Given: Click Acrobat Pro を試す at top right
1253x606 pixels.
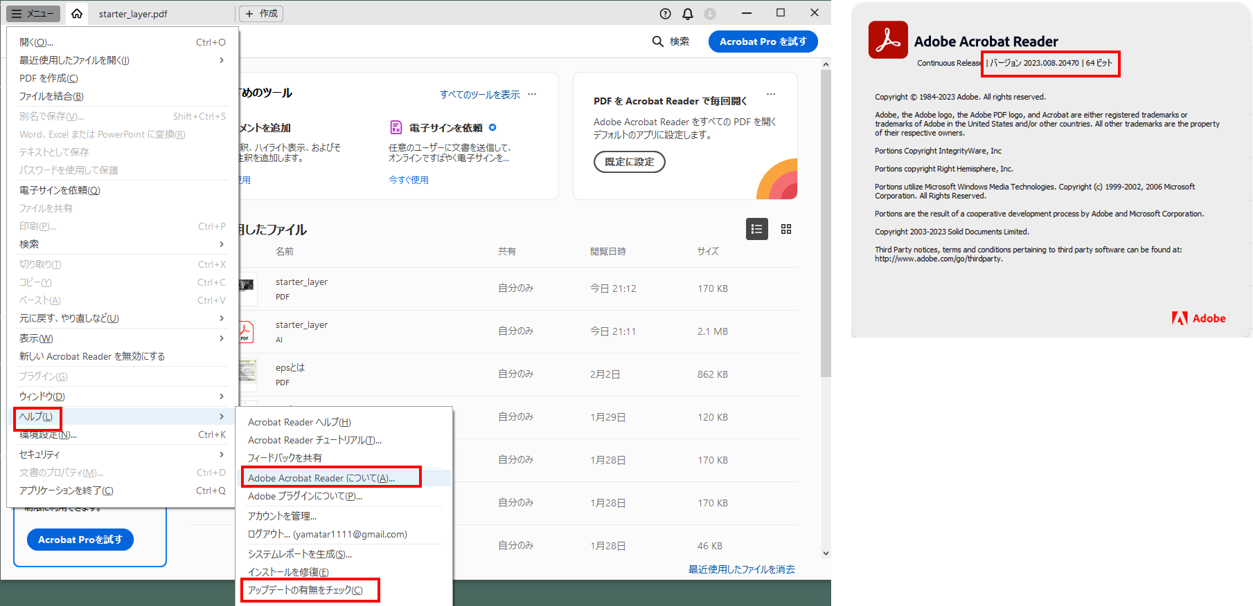Looking at the screenshot, I should tap(763, 42).
